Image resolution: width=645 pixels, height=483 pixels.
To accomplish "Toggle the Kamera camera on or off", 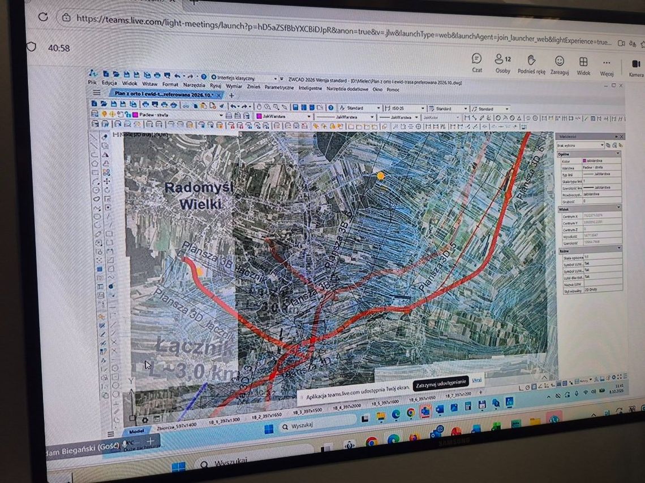I will coord(636,68).
